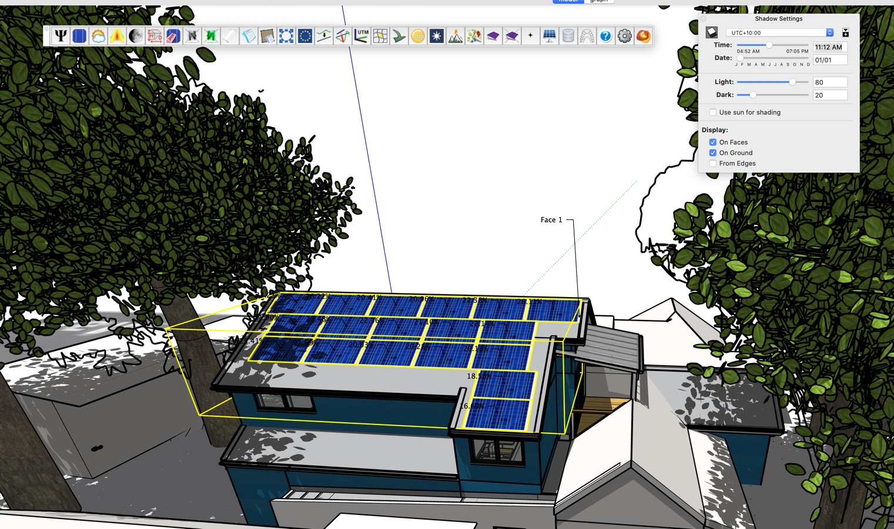Click the Psi symbol toolbar icon

(x=61, y=36)
